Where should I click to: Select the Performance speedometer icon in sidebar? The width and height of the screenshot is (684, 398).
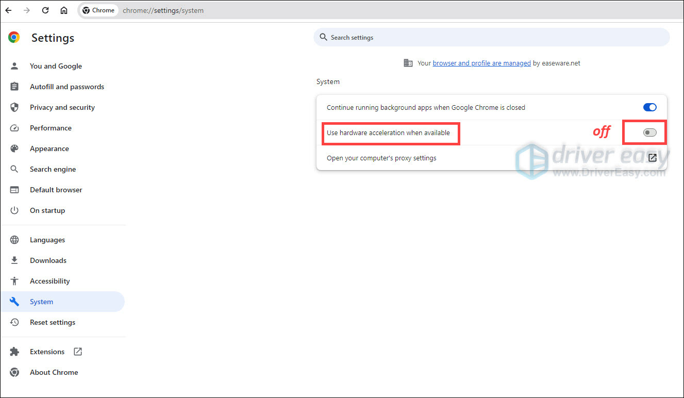tap(15, 128)
